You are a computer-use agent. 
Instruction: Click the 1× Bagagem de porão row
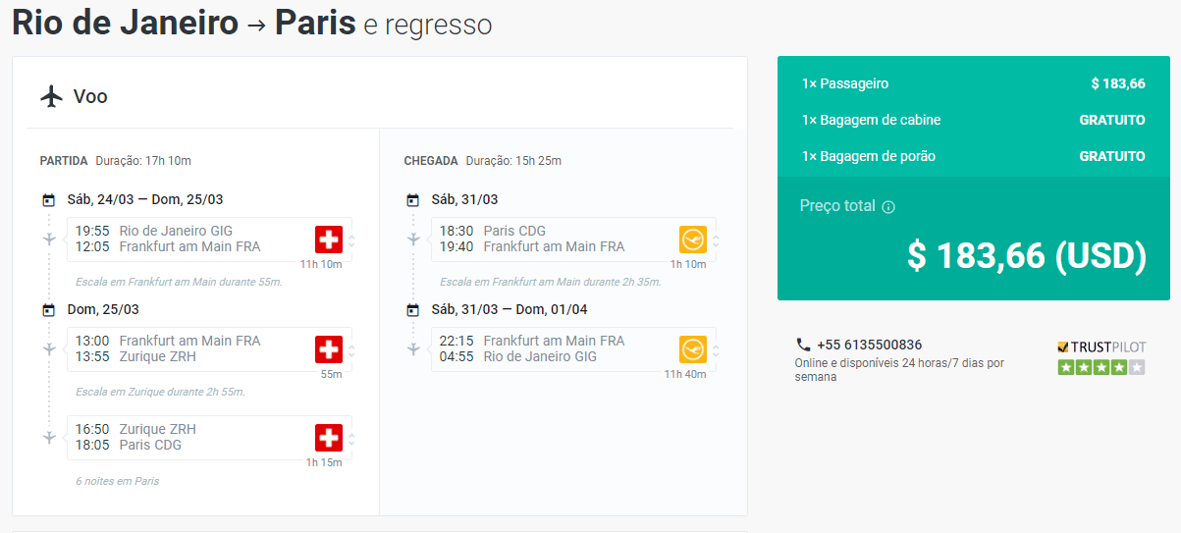[973, 156]
